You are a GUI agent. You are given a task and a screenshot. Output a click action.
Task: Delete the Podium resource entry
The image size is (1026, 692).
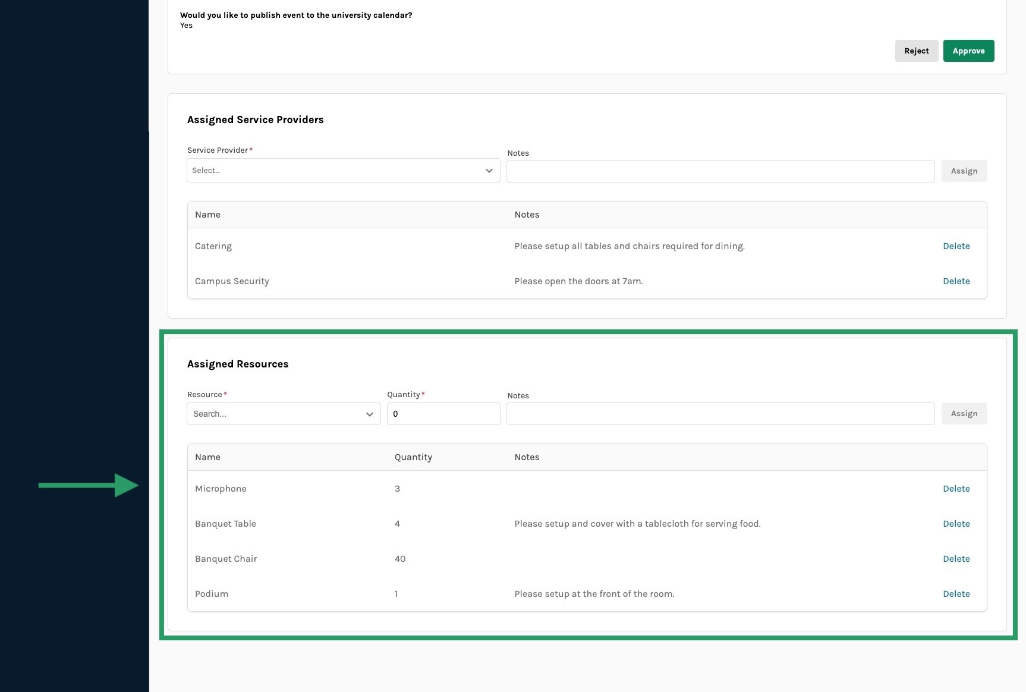(x=956, y=594)
